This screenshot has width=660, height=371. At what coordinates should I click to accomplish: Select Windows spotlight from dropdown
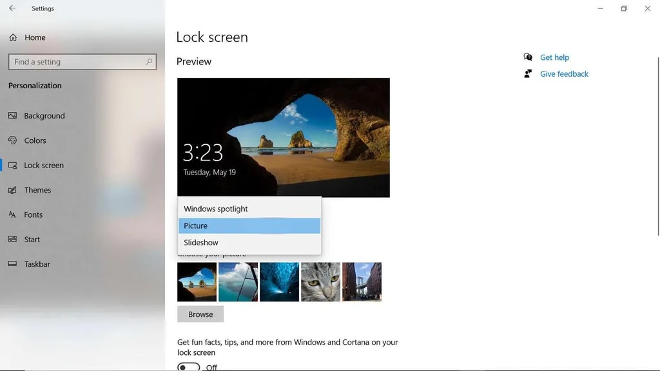(216, 209)
